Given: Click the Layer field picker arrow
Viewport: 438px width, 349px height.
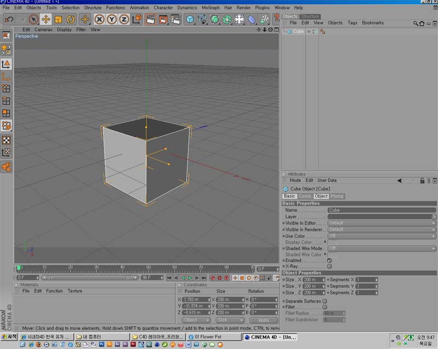Looking at the screenshot, I should tap(434, 217).
